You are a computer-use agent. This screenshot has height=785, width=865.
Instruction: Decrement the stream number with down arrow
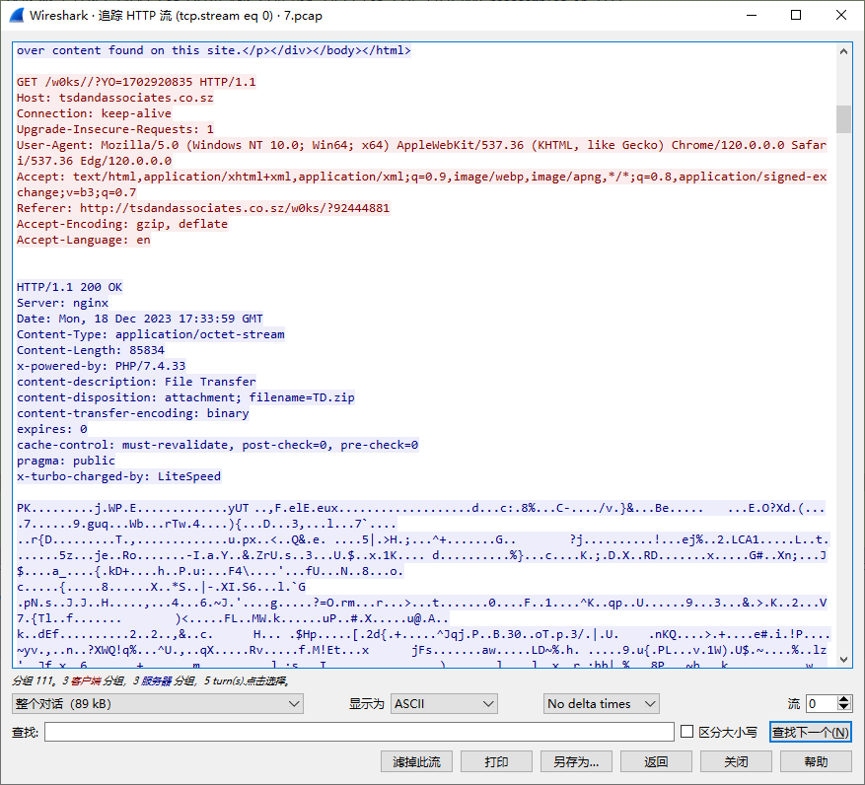tap(844, 708)
